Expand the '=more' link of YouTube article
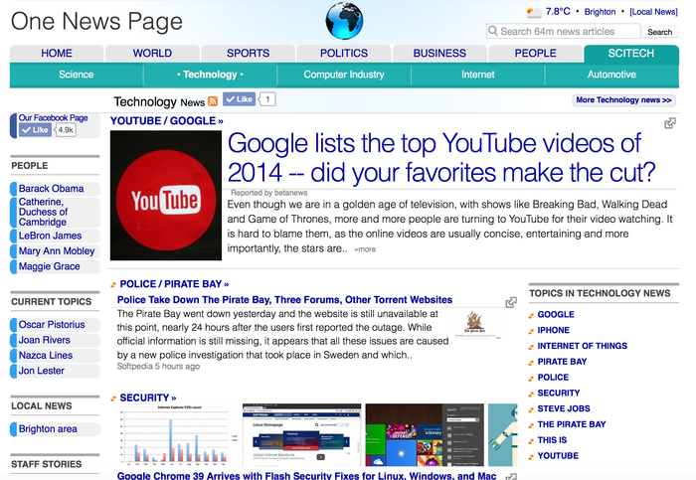This screenshot has height=480, width=696. click(x=365, y=249)
